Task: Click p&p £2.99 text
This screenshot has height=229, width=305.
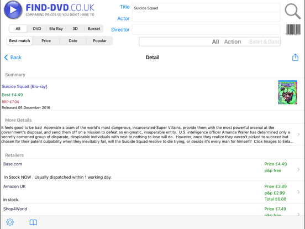Action: (x=275, y=193)
